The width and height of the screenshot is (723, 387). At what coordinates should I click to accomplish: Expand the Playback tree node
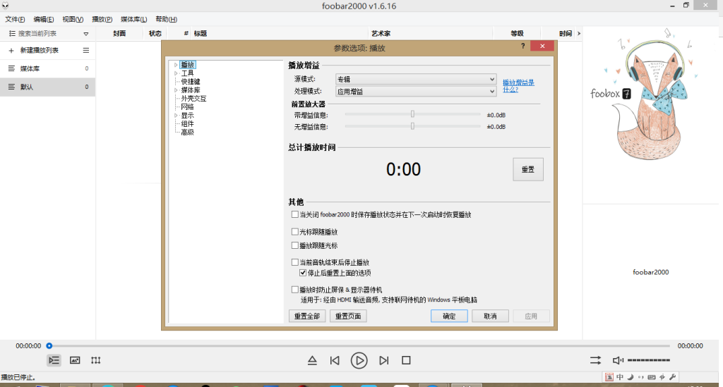click(176, 65)
